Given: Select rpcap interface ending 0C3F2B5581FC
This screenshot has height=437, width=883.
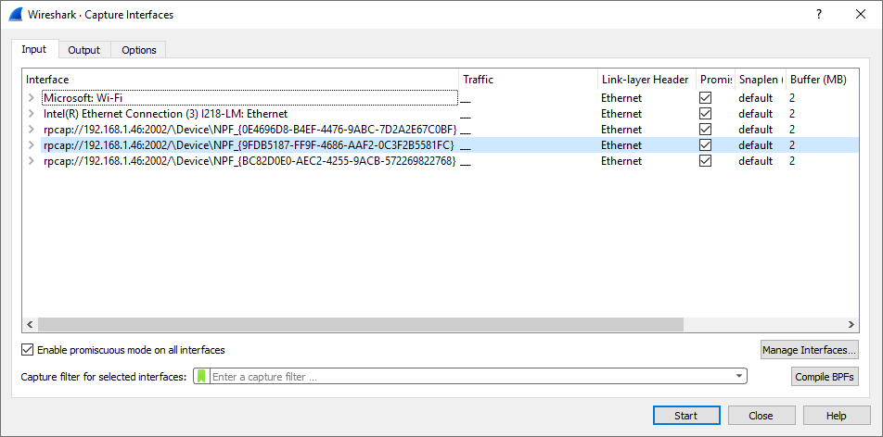Looking at the screenshot, I should (x=249, y=145).
